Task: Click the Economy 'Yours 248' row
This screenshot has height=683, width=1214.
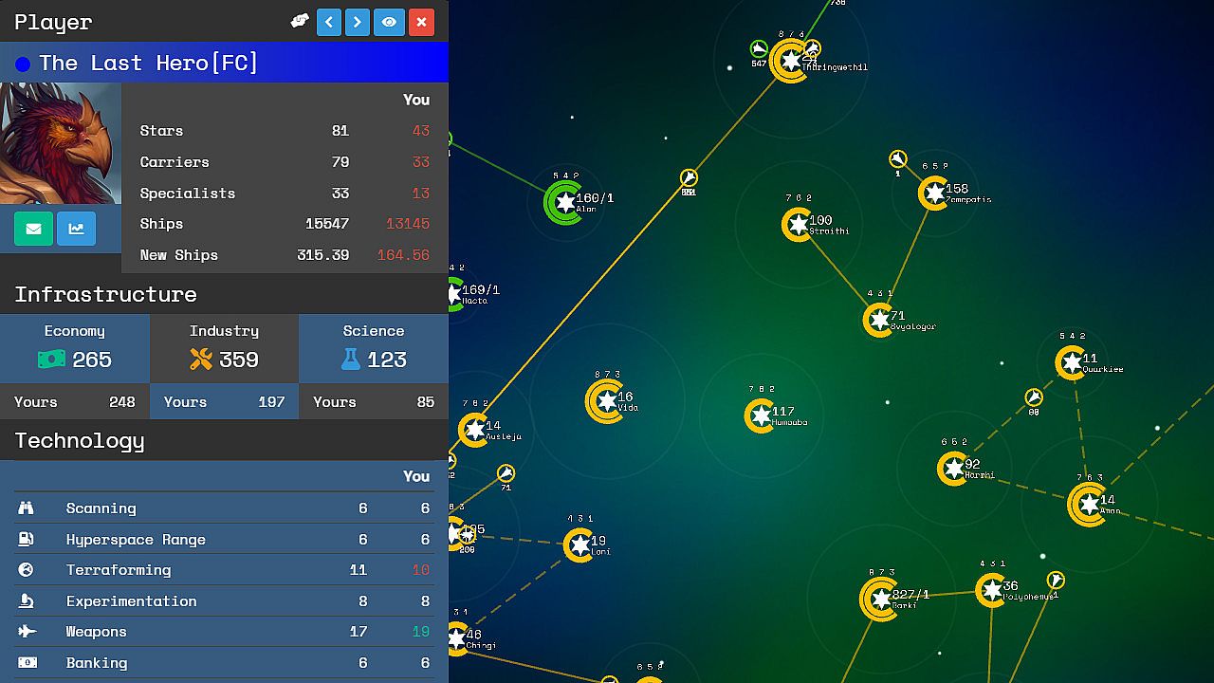Action: click(x=75, y=402)
